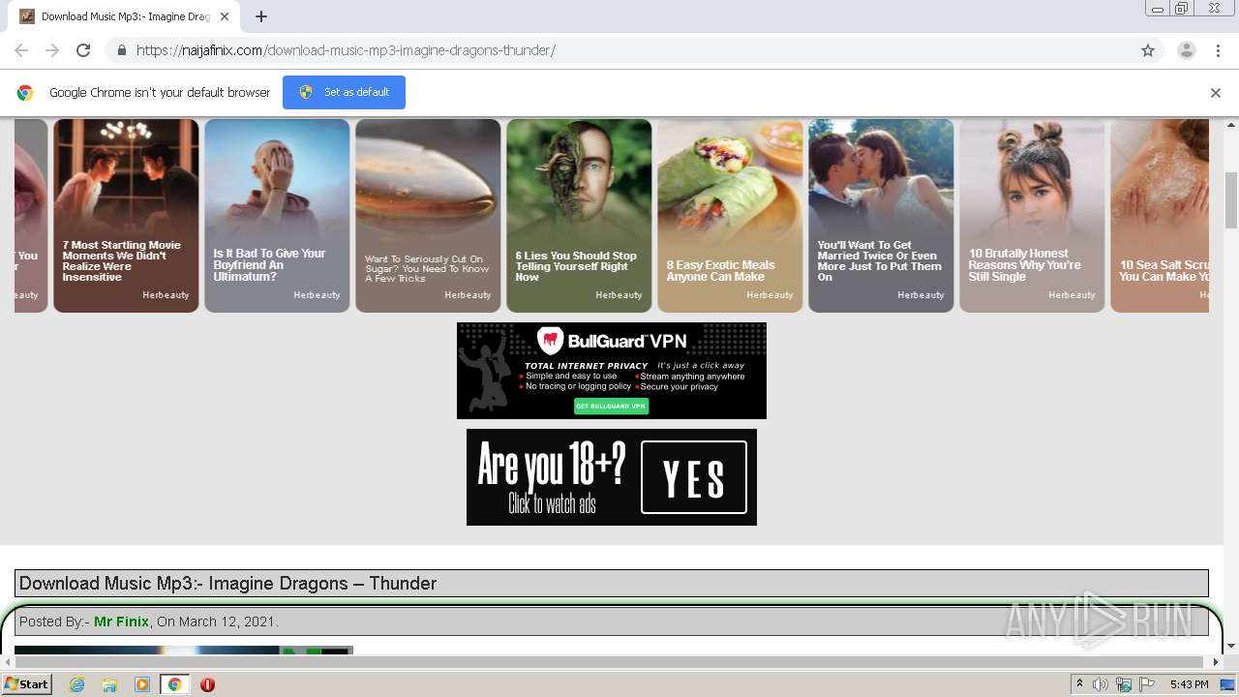Bookmark this page with the star

coord(1148,50)
